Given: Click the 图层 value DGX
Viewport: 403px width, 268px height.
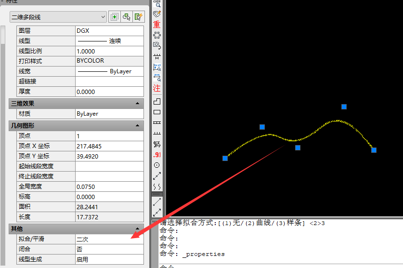Looking at the screenshot, I should point(109,30).
